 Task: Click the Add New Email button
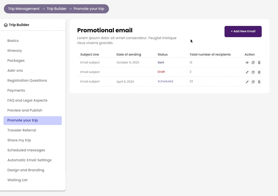pyautogui.click(x=243, y=31)
